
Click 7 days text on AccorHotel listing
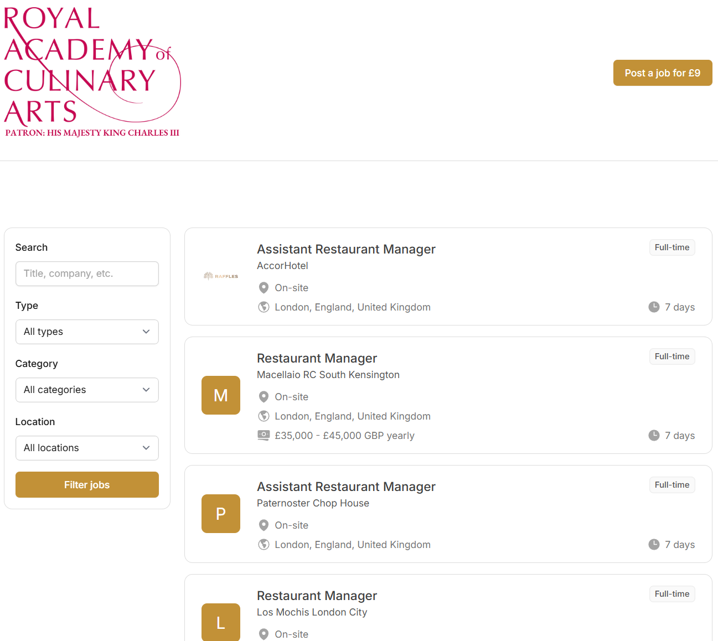coord(680,307)
